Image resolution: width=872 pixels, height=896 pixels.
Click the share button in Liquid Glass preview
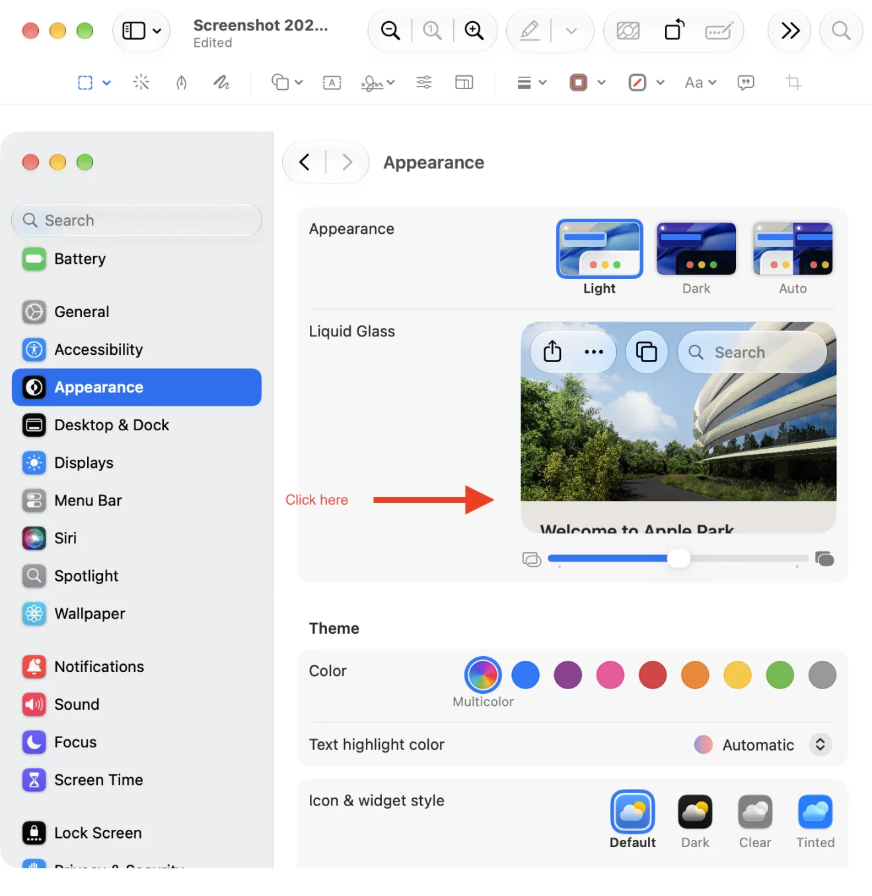(552, 352)
